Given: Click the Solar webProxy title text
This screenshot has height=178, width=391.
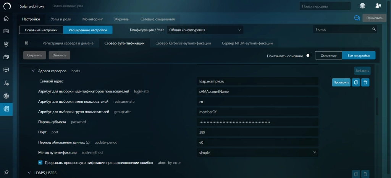Looking at the screenshot, I should point(32,6).
